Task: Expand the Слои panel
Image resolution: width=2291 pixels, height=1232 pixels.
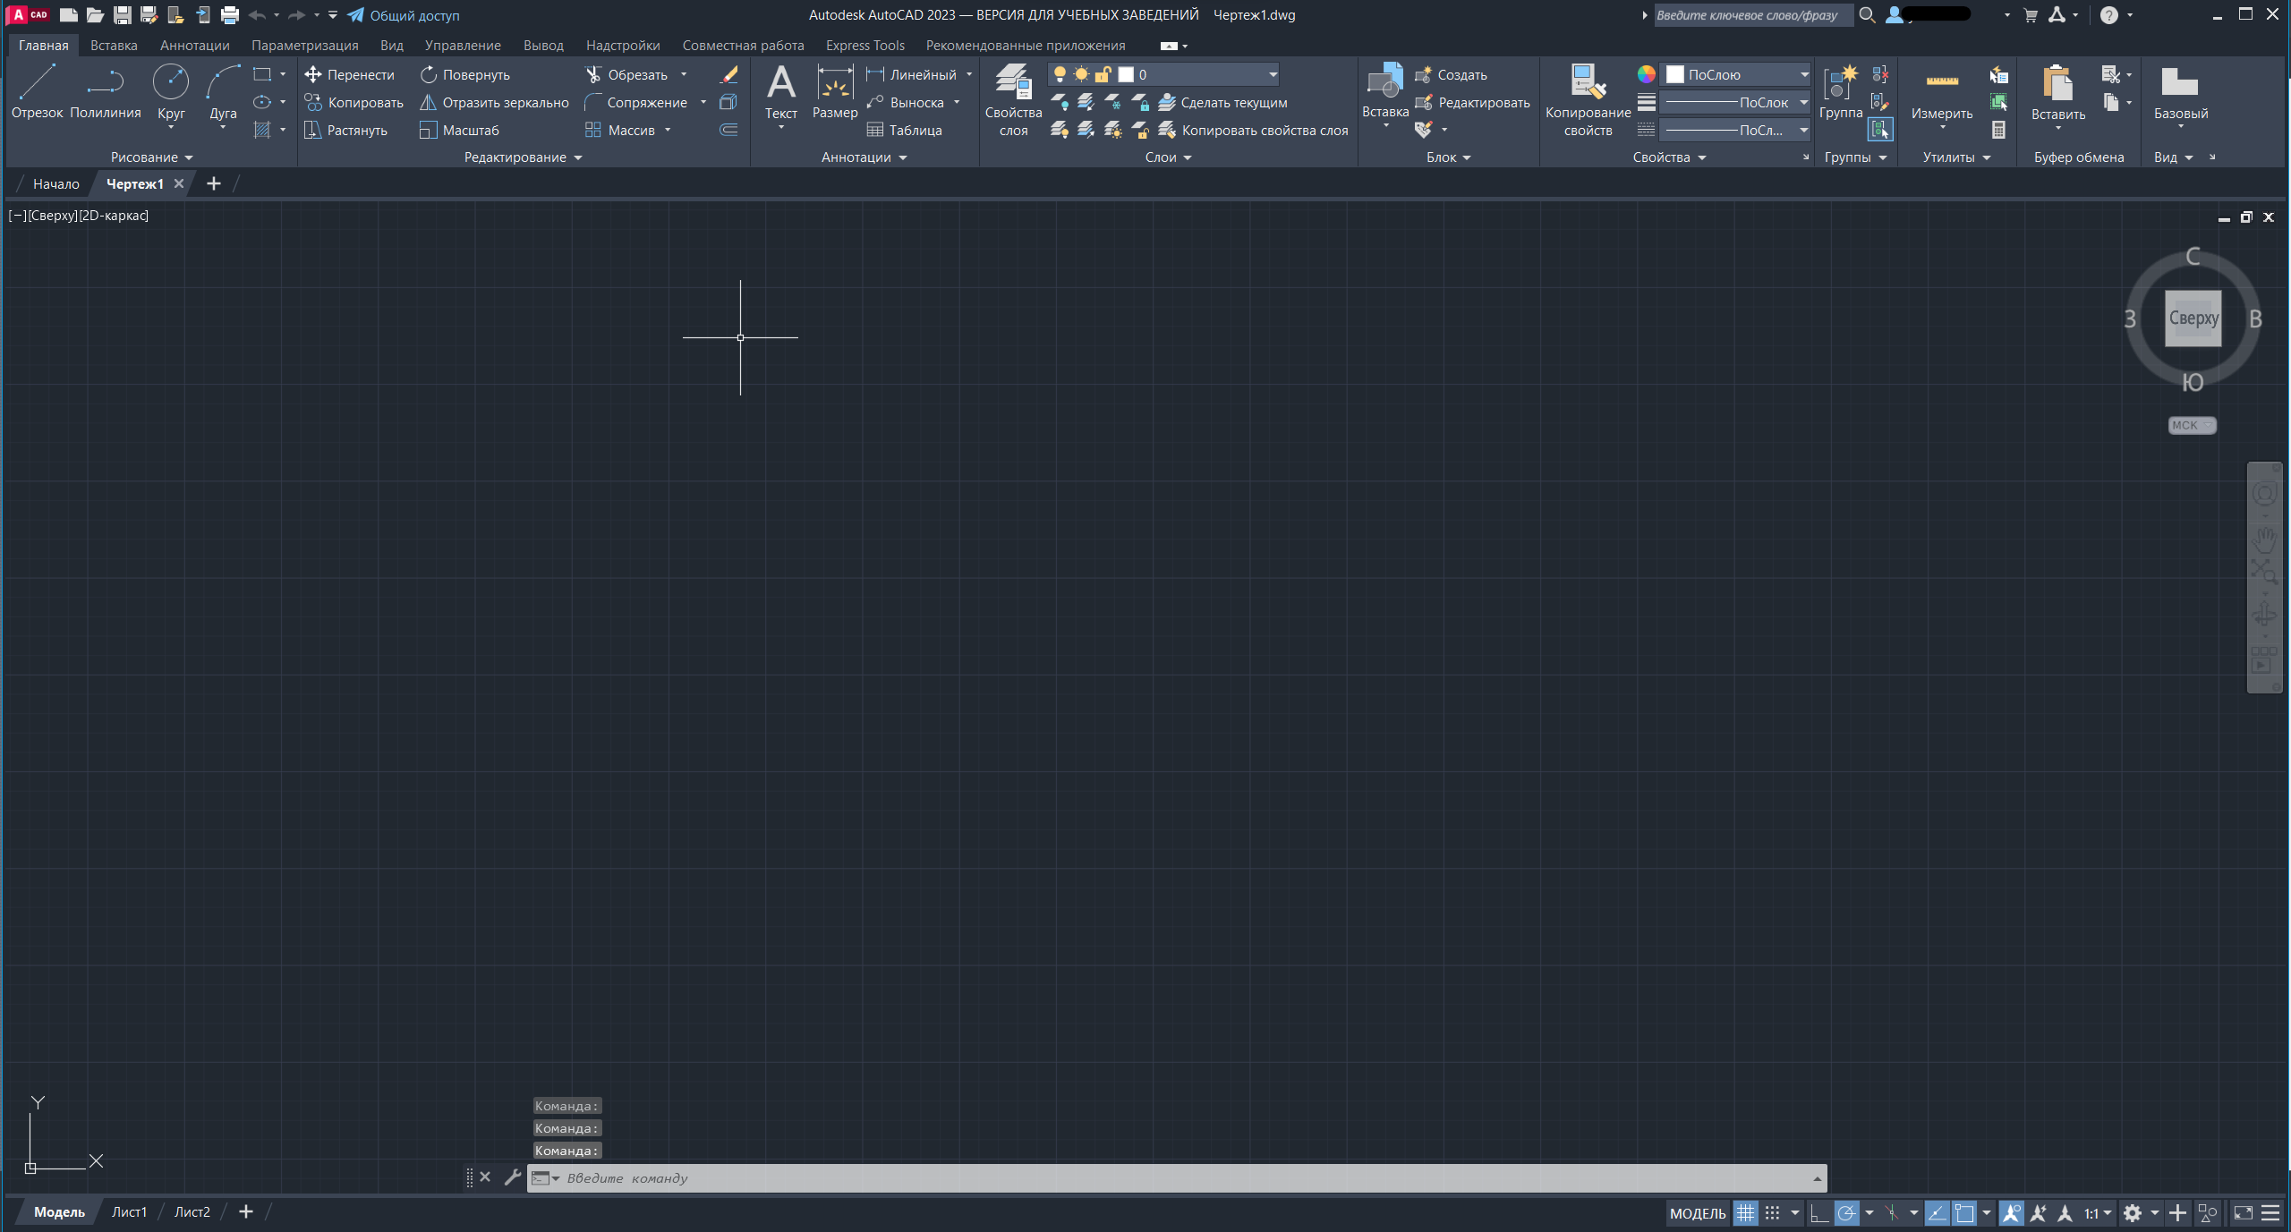Action: click(x=1168, y=157)
